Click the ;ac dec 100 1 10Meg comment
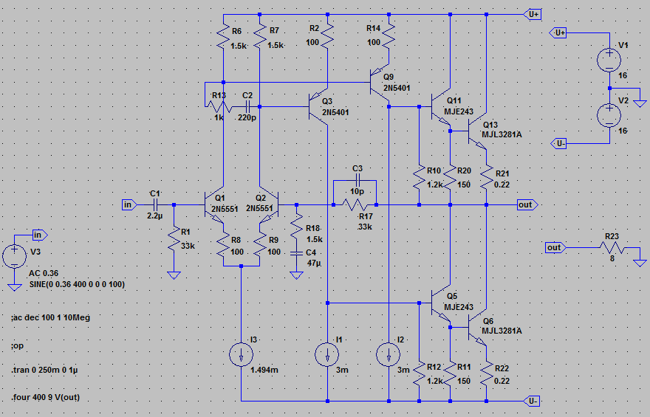Screen dimensions: 650x417 (x=50, y=317)
